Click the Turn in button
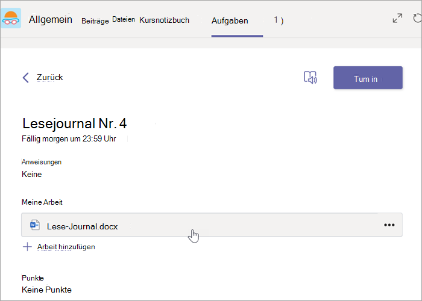The image size is (422, 301). (368, 78)
